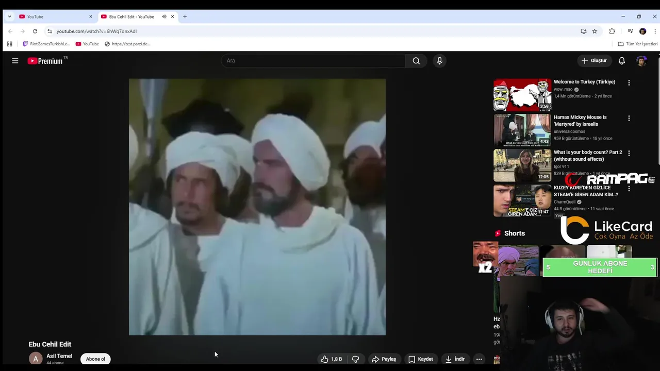Image resolution: width=660 pixels, height=371 pixels.
Task: Open Chrome three-dot menu
Action: 655,31
